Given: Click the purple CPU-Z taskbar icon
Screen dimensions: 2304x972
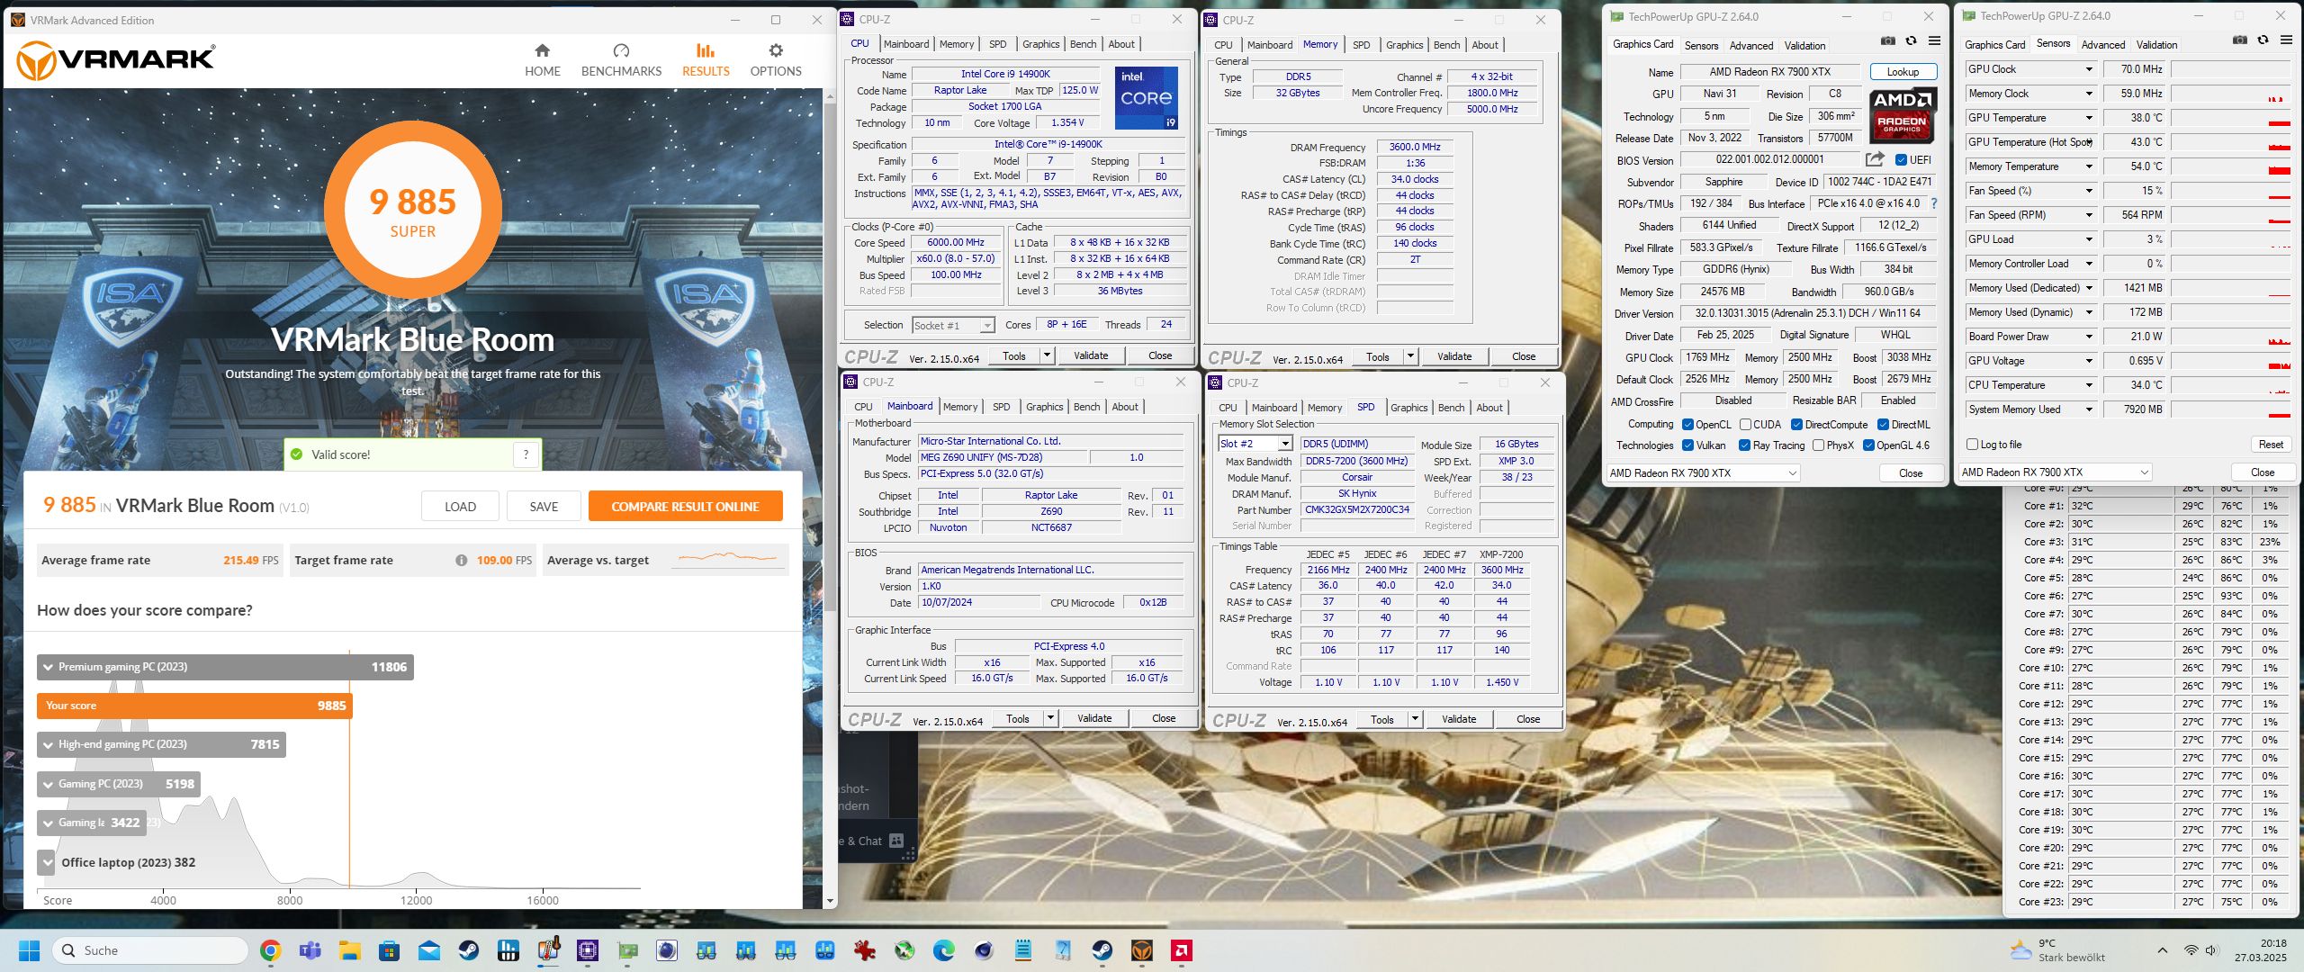Looking at the screenshot, I should 588,950.
